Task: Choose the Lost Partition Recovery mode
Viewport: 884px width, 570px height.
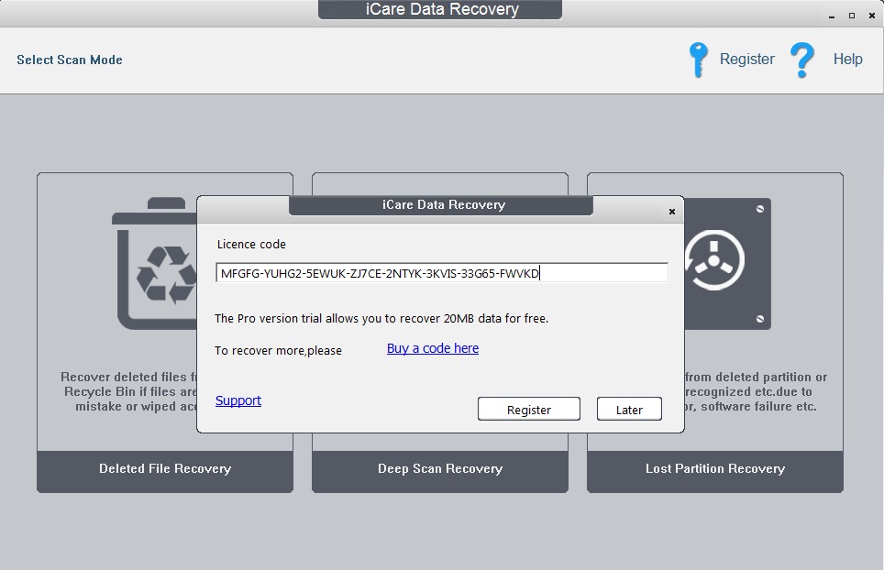Action: (714, 468)
